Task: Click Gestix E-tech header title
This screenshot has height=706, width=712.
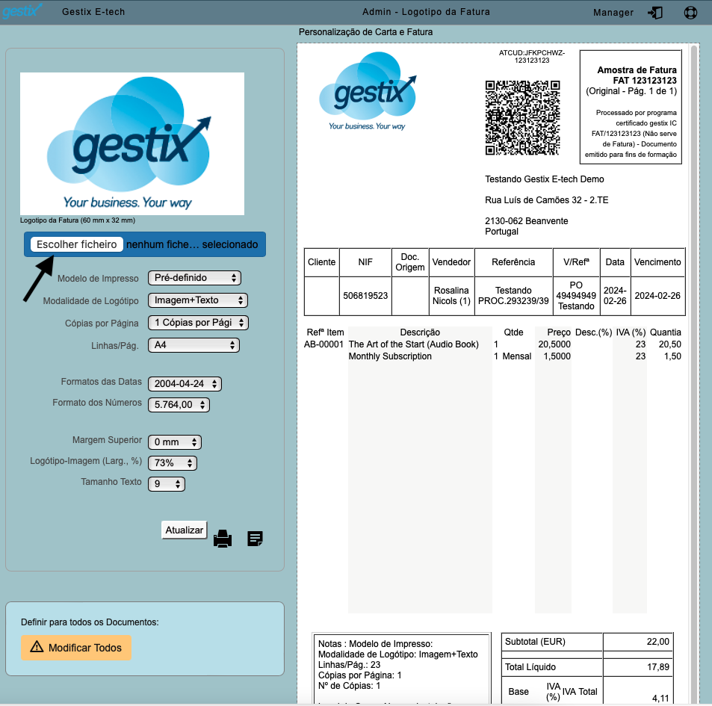Action: point(93,12)
